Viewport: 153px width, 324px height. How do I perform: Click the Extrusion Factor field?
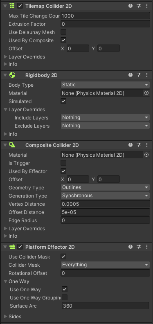[x=105, y=24]
